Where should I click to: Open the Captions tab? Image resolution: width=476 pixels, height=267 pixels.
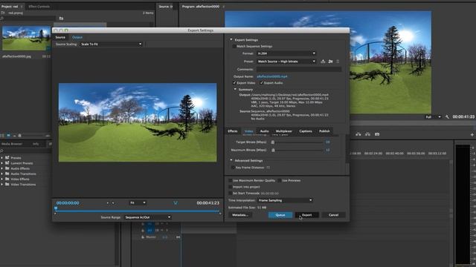pyautogui.click(x=306, y=131)
